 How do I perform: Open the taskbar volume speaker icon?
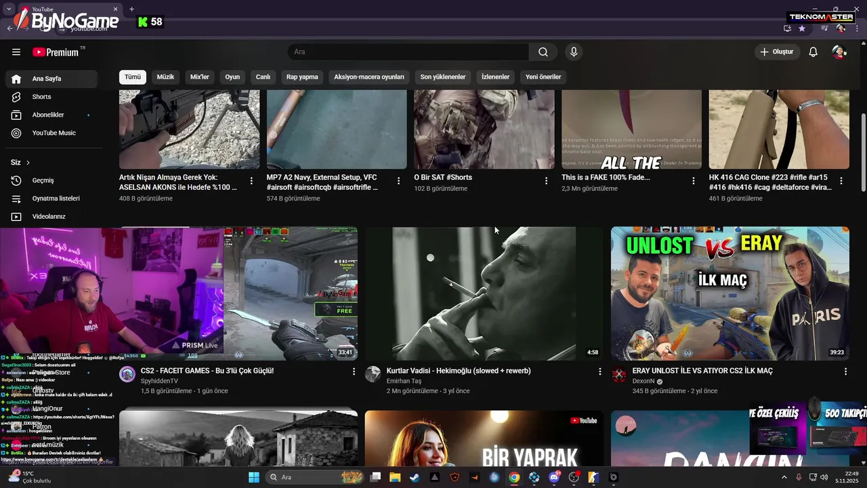pyautogui.click(x=824, y=477)
